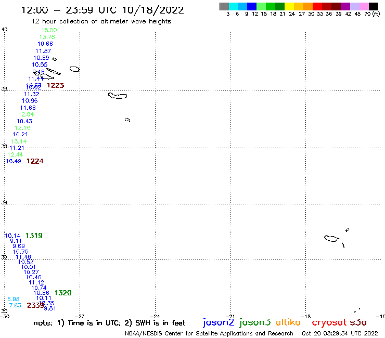Click the NOAA/NESDIS credit line

pyautogui.click(x=209, y=334)
